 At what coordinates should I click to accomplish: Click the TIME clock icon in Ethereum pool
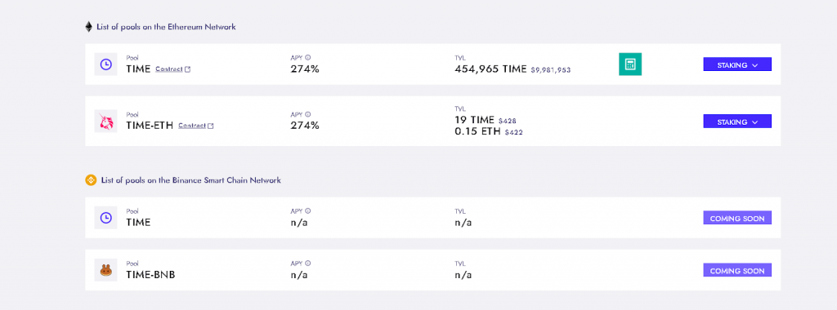(105, 64)
